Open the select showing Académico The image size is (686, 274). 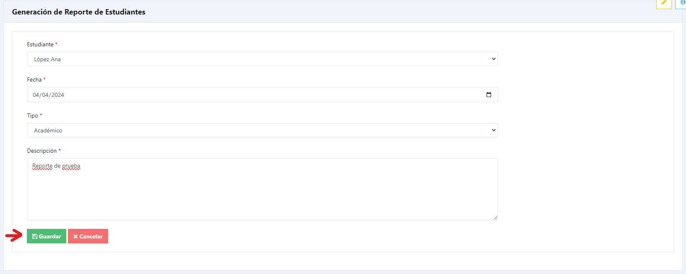pos(262,130)
